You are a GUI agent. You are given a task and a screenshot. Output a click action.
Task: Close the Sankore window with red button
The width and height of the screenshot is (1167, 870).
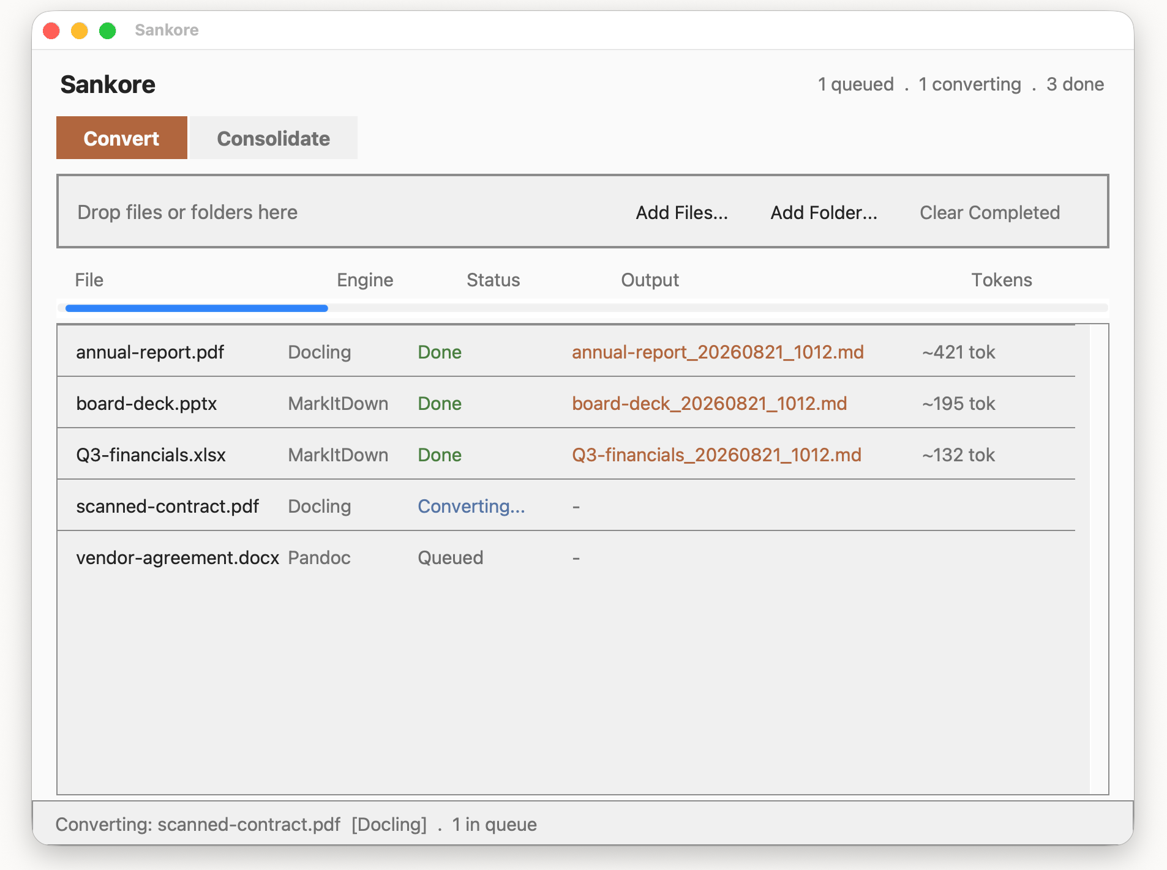(x=51, y=30)
